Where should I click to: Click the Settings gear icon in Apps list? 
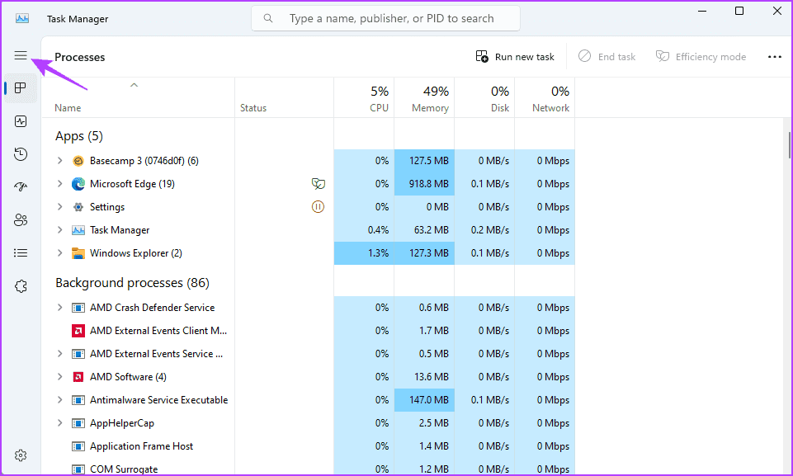78,207
